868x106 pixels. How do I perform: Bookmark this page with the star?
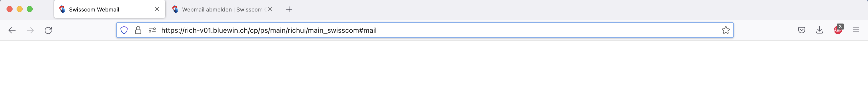click(725, 30)
